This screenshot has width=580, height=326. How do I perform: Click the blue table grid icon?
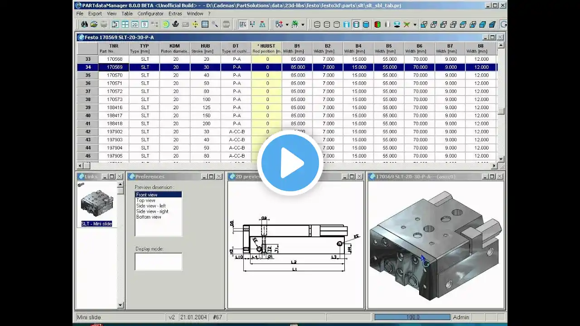coord(205,24)
